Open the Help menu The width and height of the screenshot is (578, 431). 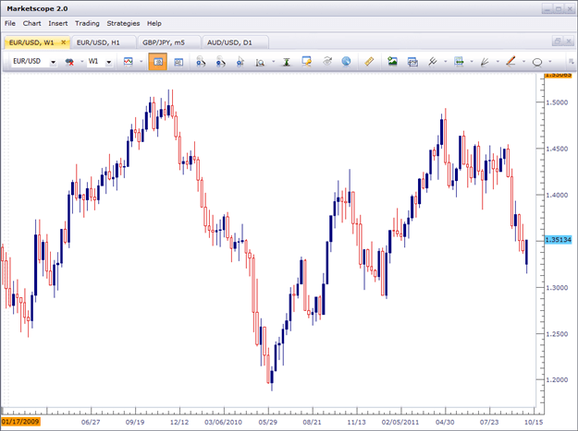tap(154, 24)
